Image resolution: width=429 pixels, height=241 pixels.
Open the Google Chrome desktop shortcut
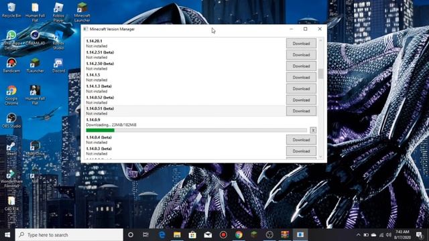11,95
